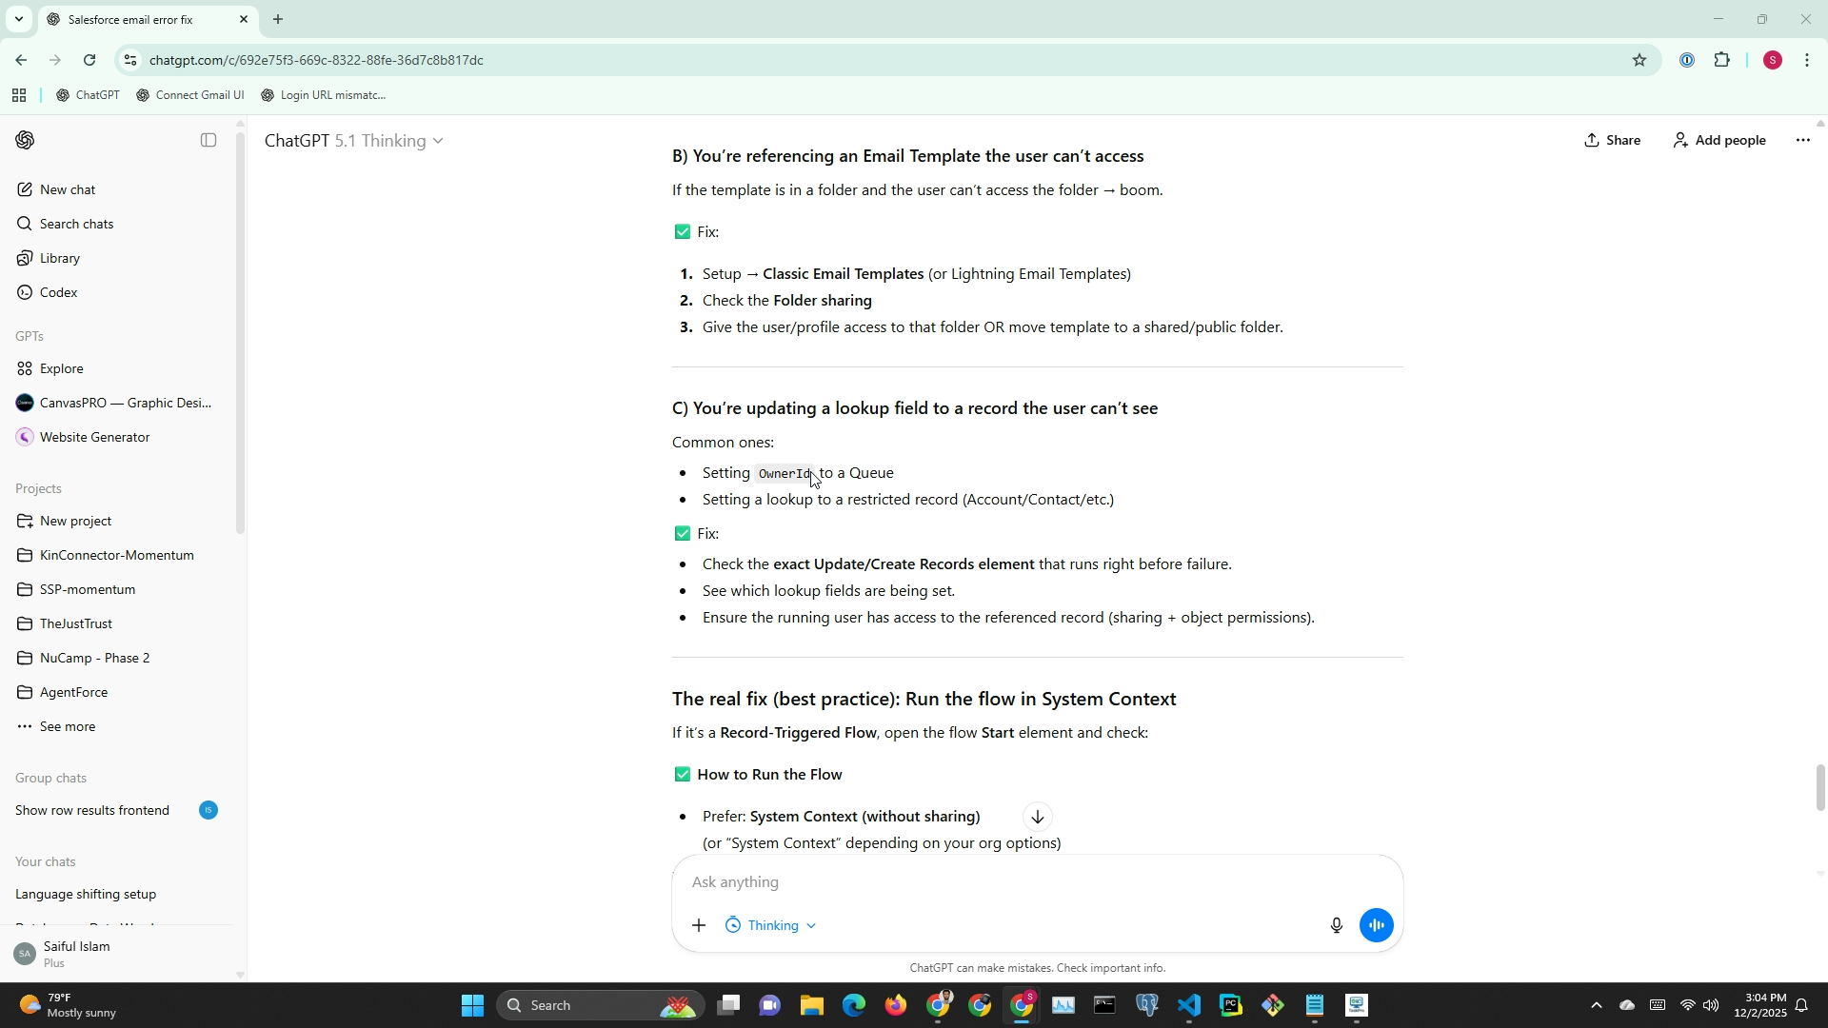Screen dimensions: 1828x1028
Task: Select the Library sidebar item
Action: [59, 258]
